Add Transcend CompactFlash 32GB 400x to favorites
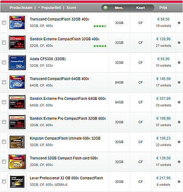 [x=179, y=23]
